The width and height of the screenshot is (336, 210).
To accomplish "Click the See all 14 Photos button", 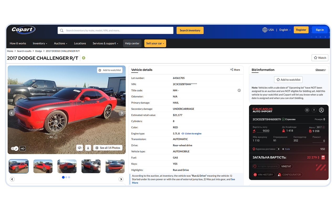I will (108, 148).
